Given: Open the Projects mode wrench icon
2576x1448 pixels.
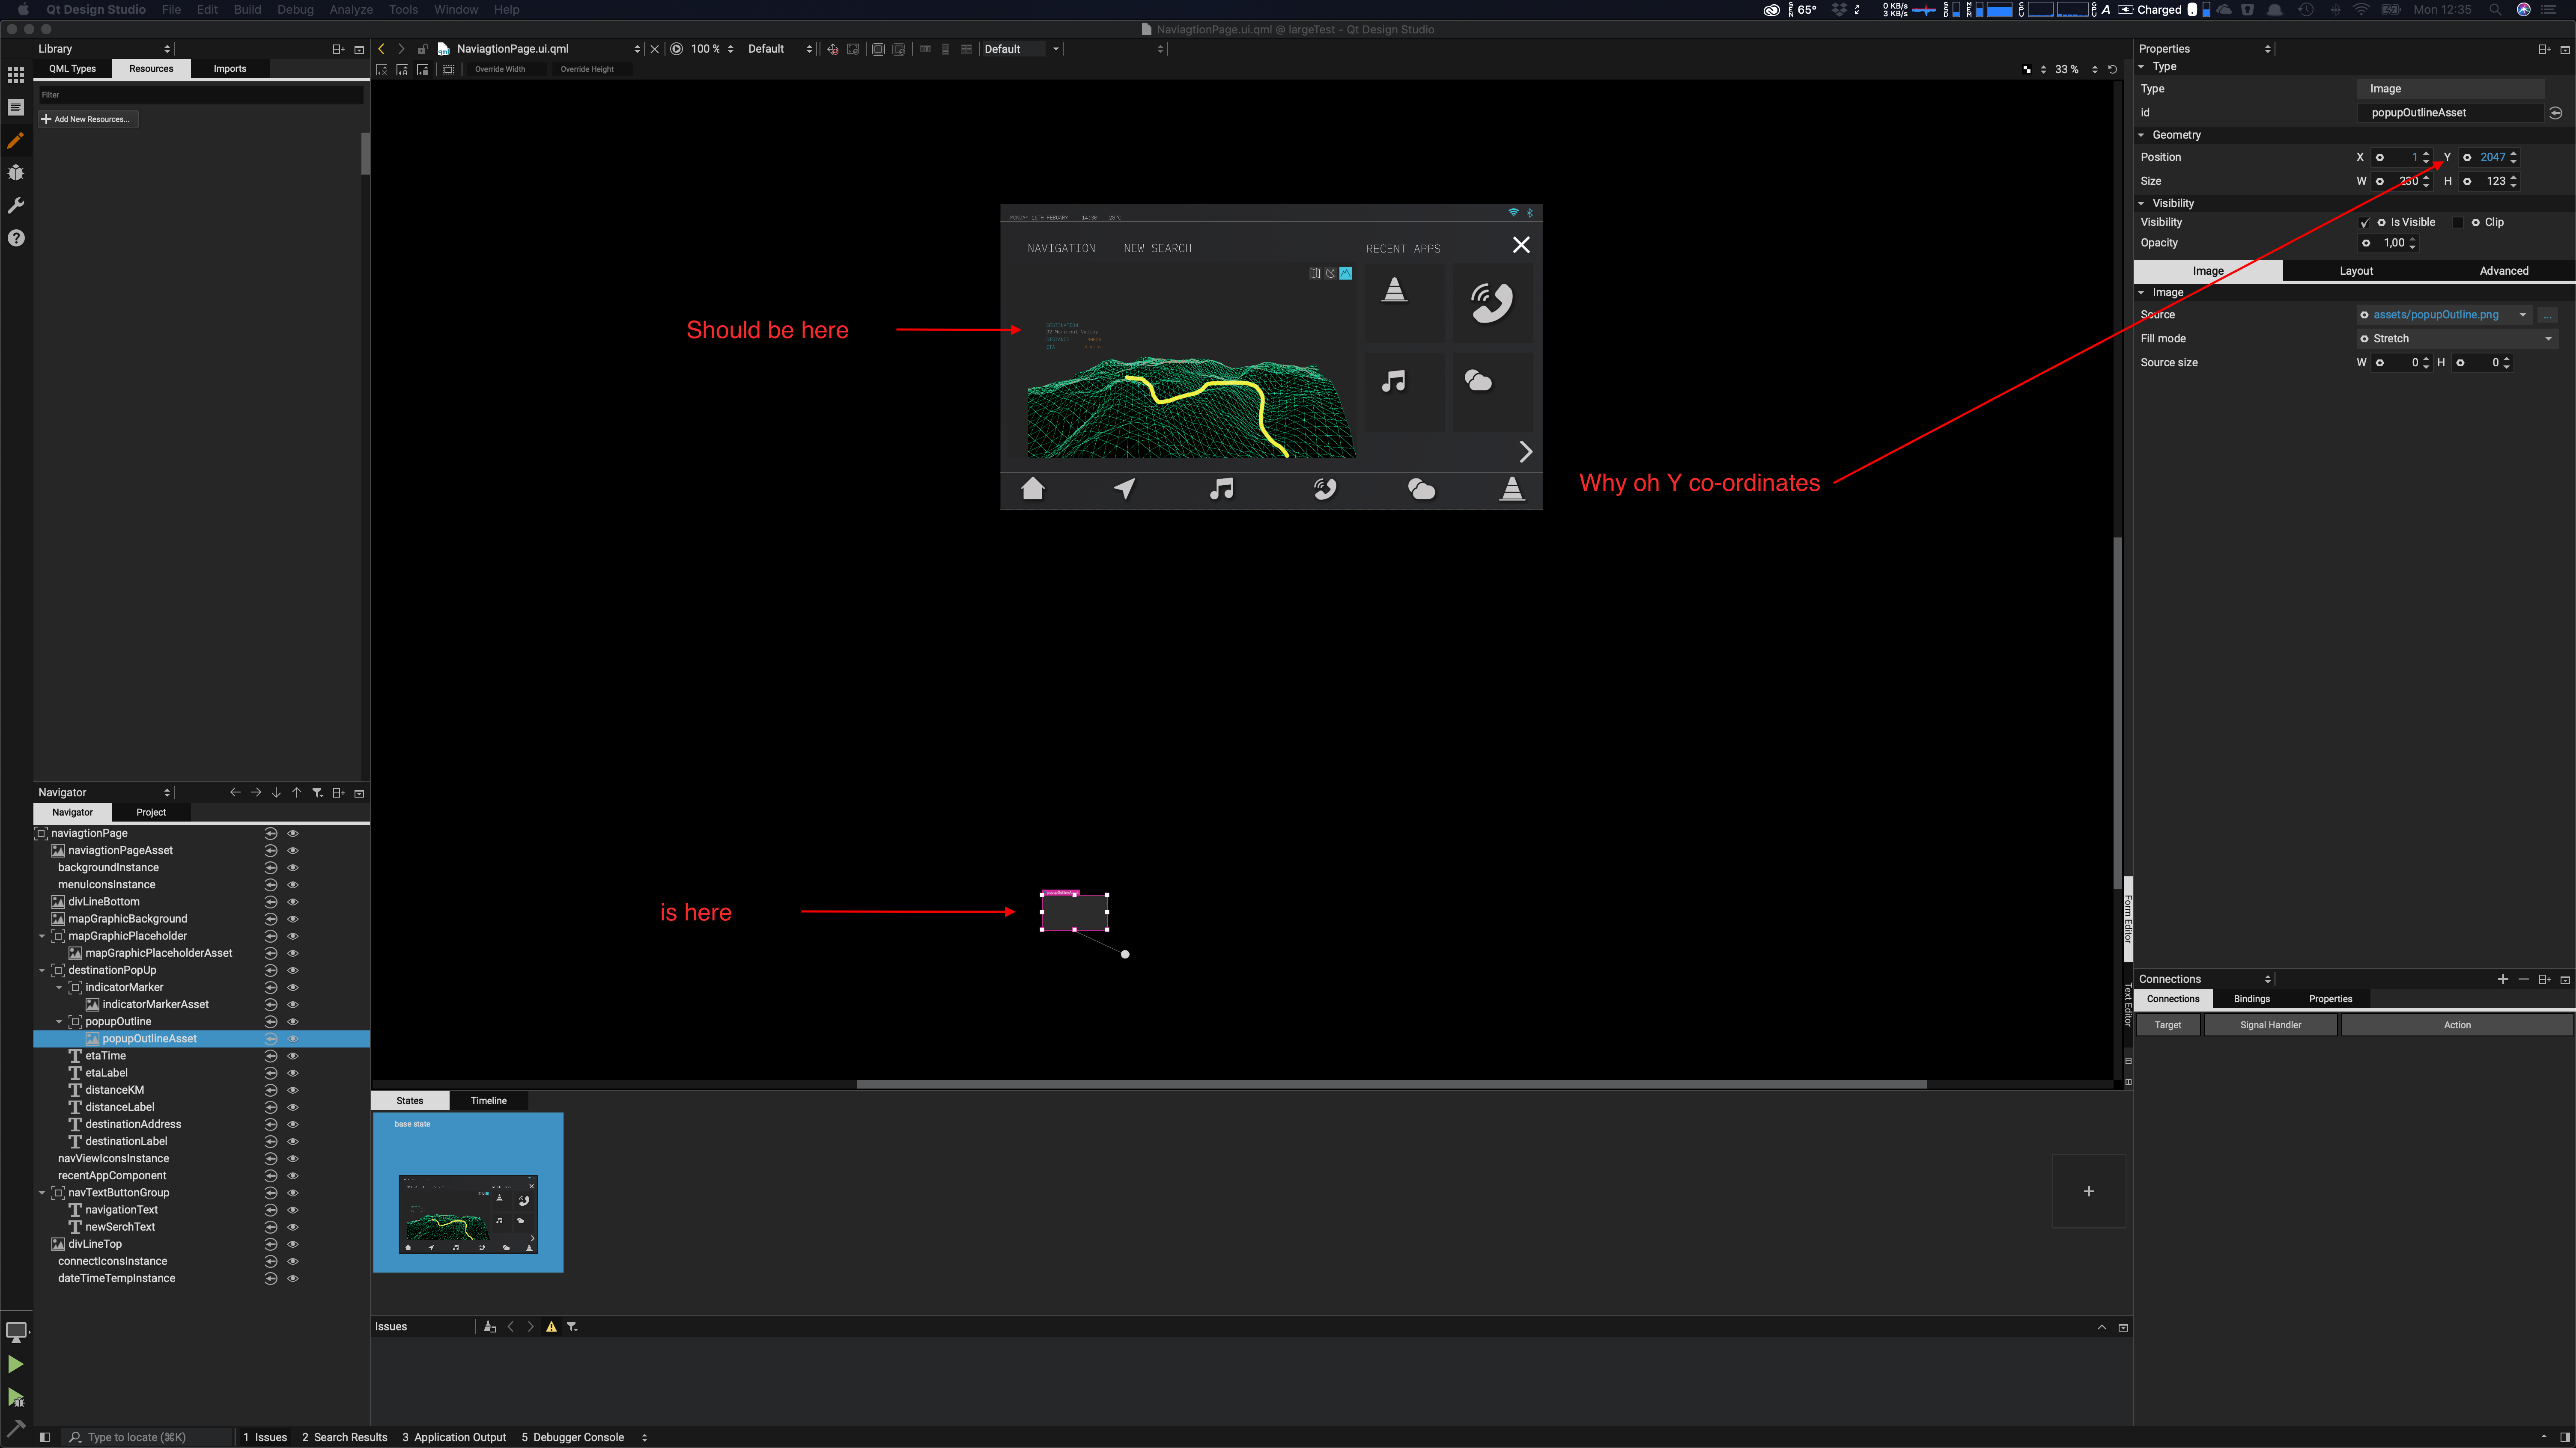Looking at the screenshot, I should point(16,206).
